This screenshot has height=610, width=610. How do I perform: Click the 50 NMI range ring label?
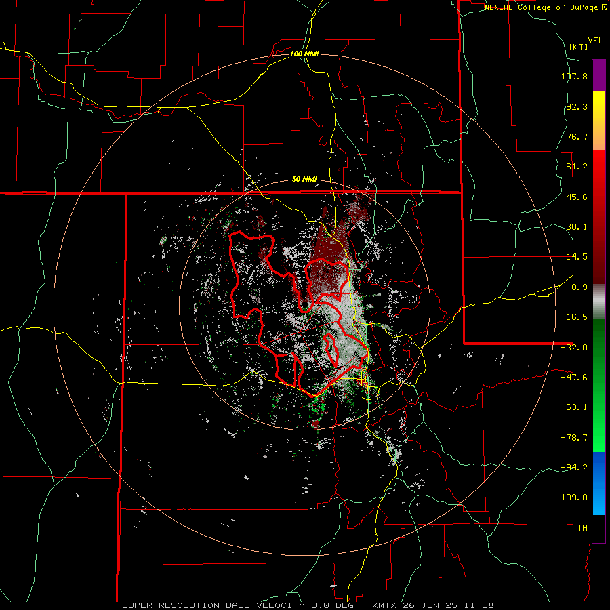click(304, 180)
